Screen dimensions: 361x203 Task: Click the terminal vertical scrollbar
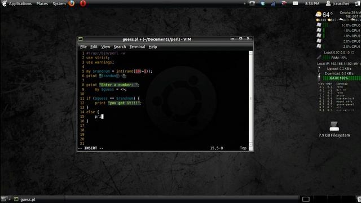coord(250,99)
